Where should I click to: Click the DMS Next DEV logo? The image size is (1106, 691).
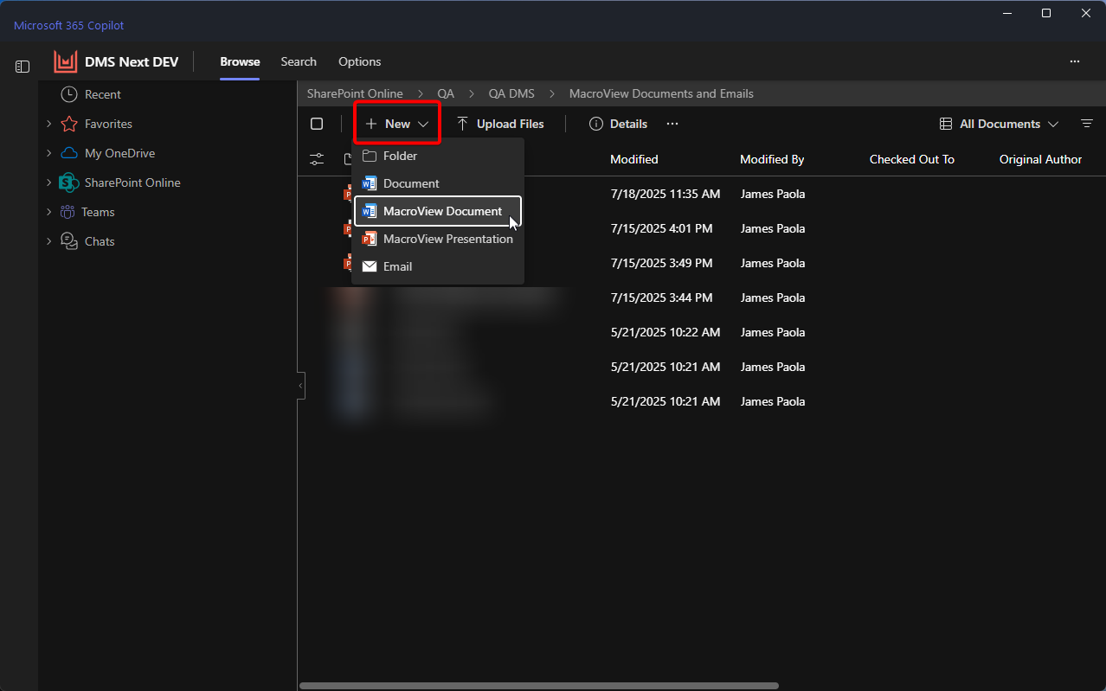(x=66, y=61)
